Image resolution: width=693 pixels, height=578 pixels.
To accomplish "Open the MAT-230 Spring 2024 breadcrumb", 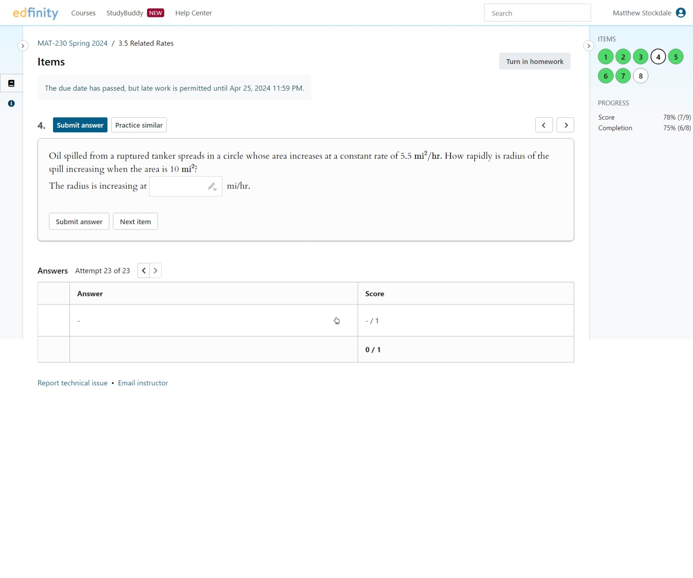I will [73, 43].
